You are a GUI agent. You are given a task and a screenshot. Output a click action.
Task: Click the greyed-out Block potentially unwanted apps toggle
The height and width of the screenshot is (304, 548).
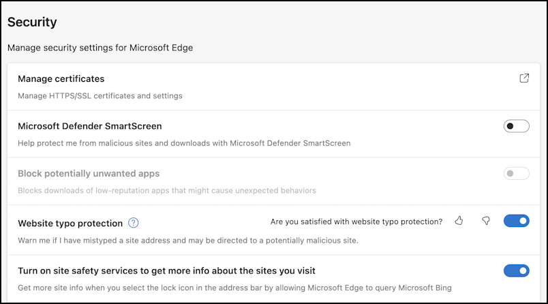pyautogui.click(x=516, y=174)
